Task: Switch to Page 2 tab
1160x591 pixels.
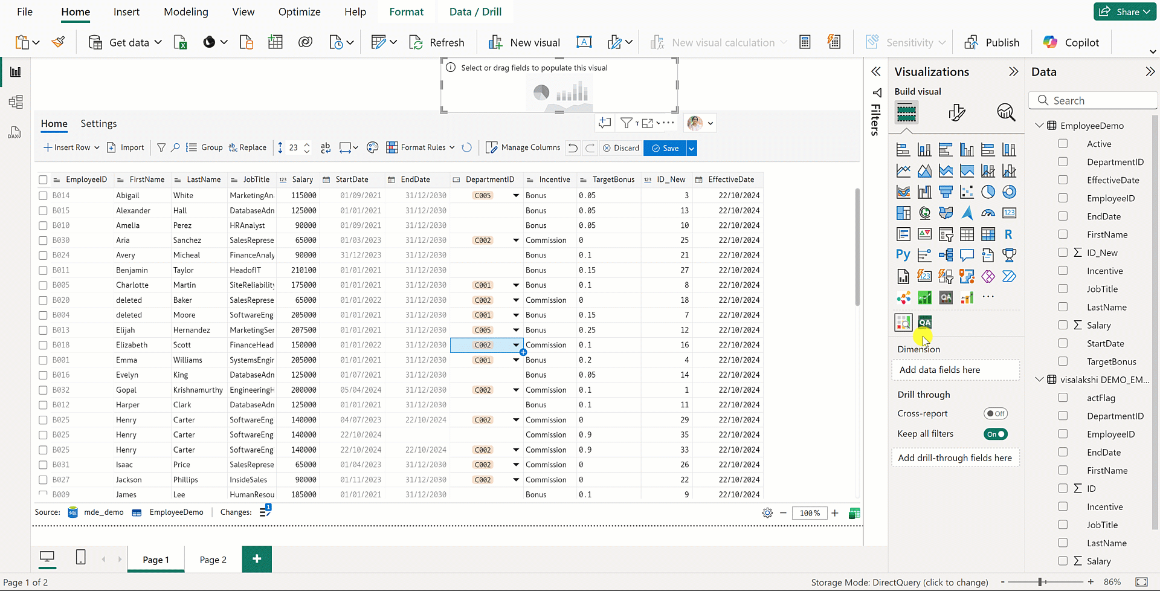Action: tap(213, 560)
